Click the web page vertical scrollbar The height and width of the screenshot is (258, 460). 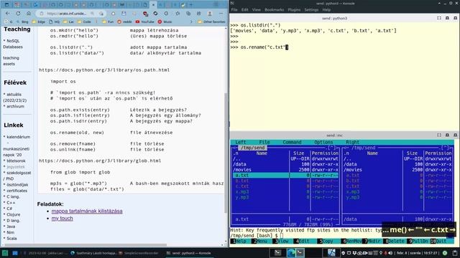(x=226, y=152)
